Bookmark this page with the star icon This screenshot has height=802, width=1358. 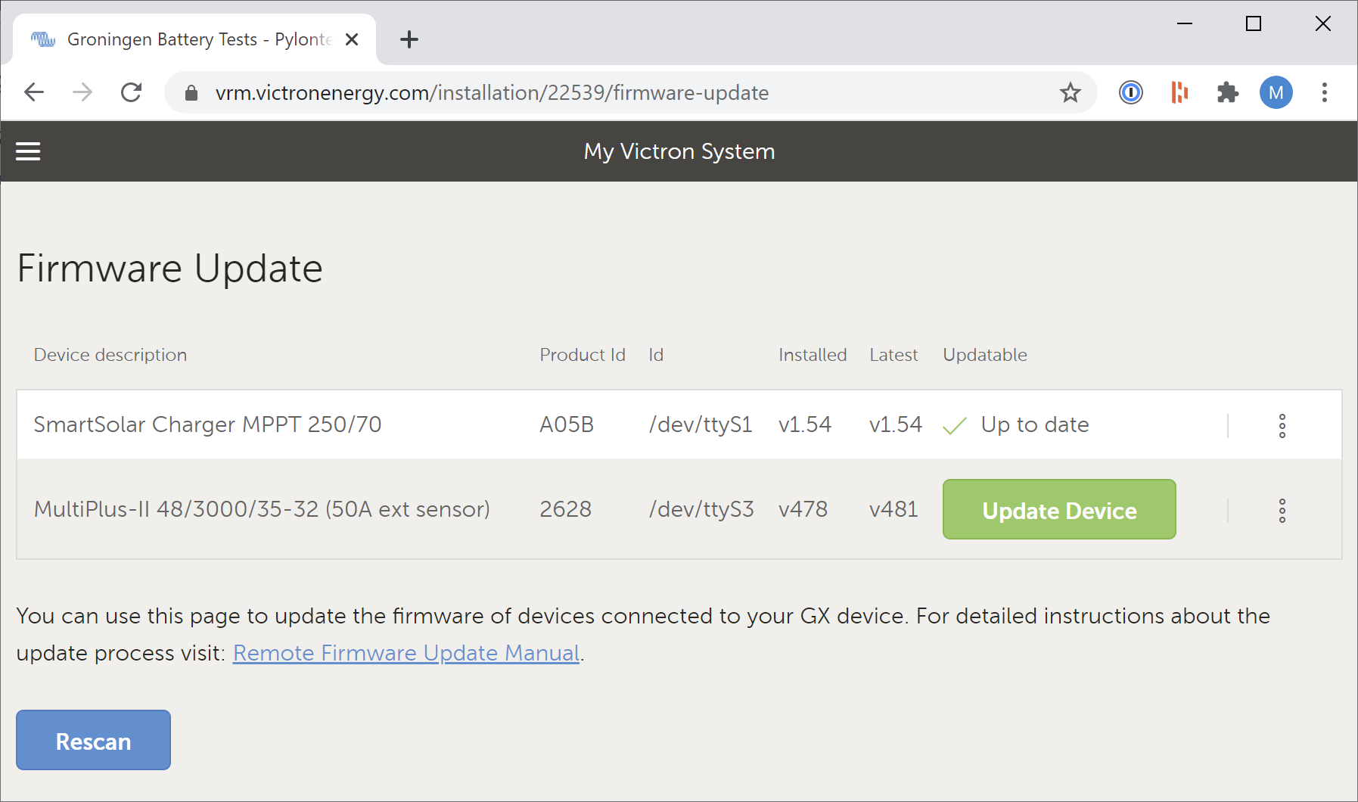click(1070, 92)
